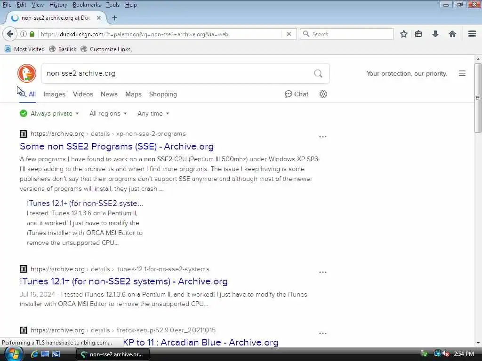Open the History menu
The image size is (482, 361).
[x=58, y=5]
